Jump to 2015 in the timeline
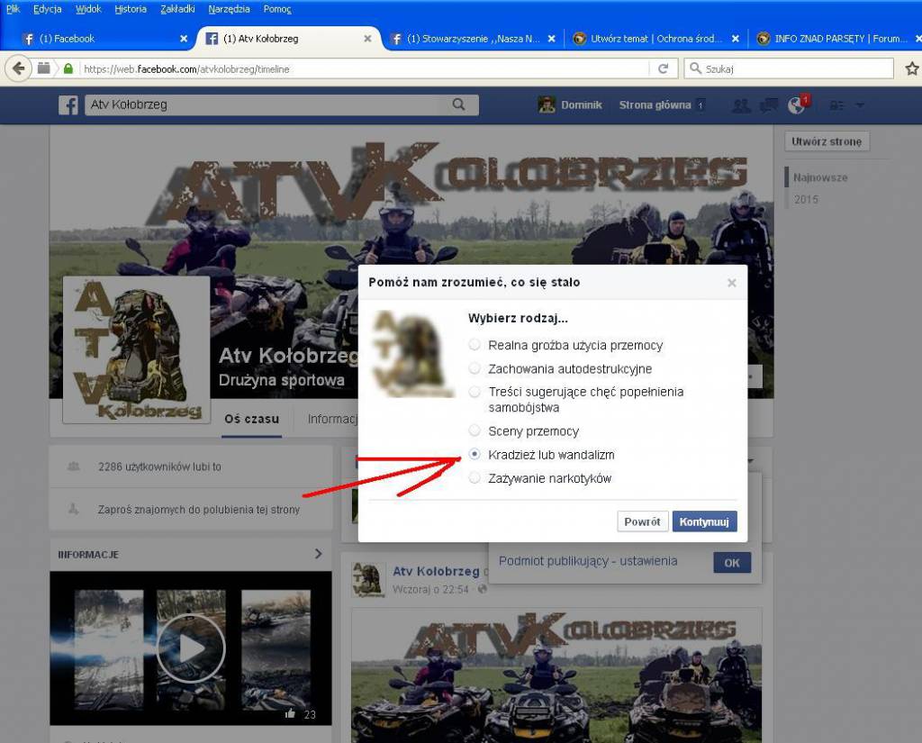This screenshot has width=922, height=743. click(x=806, y=199)
